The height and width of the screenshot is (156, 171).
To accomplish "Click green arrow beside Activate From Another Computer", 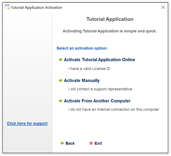I will pyautogui.click(x=60, y=101).
